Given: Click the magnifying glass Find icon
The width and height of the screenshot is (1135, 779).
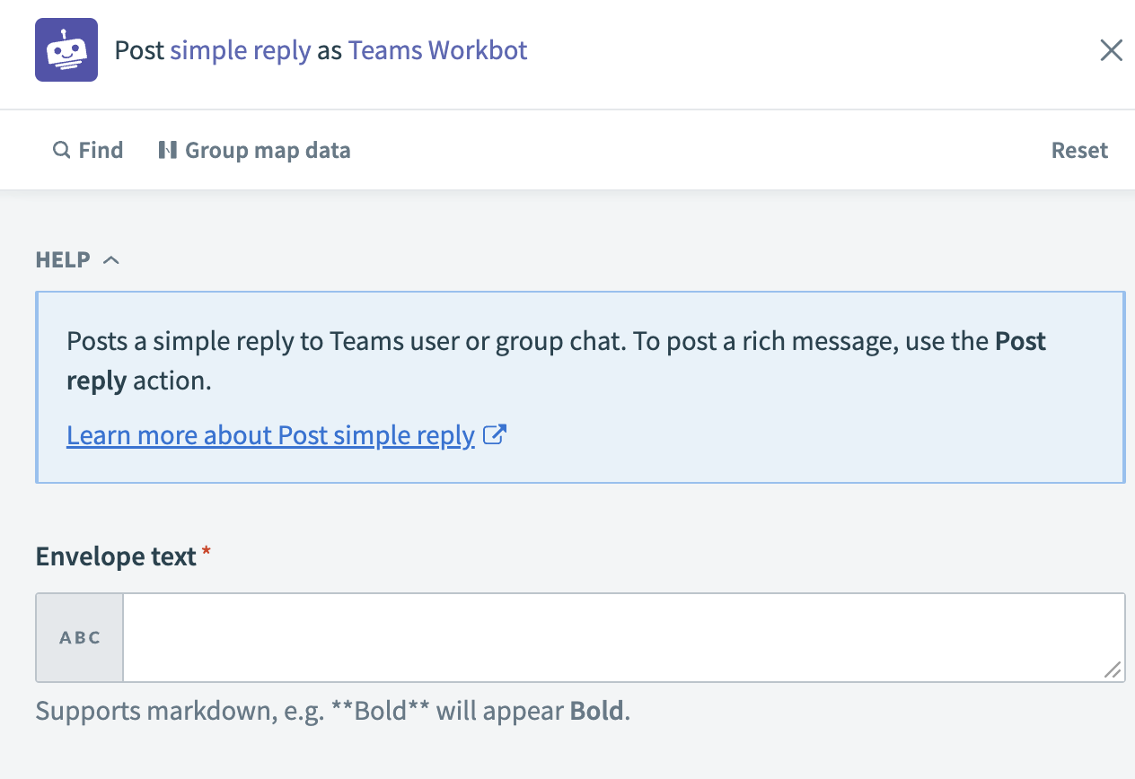Looking at the screenshot, I should point(61,150).
